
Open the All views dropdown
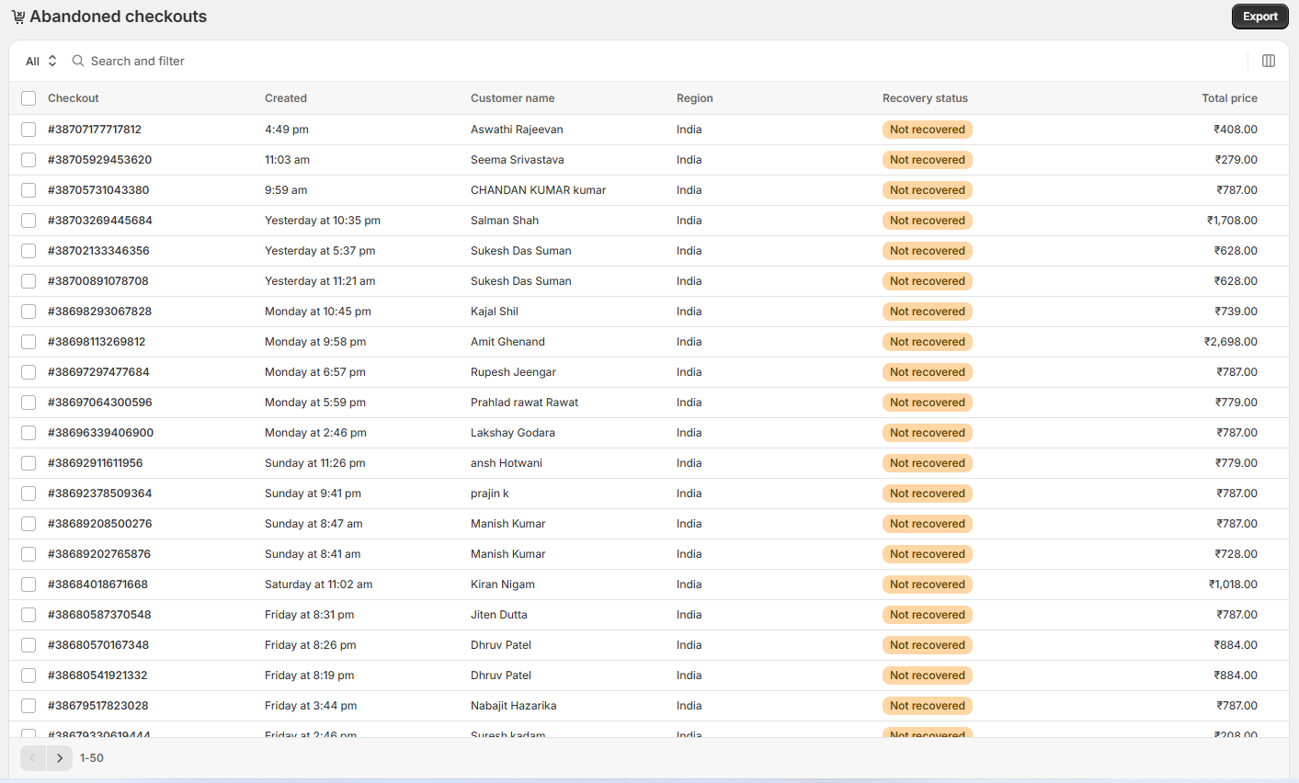[x=41, y=61]
